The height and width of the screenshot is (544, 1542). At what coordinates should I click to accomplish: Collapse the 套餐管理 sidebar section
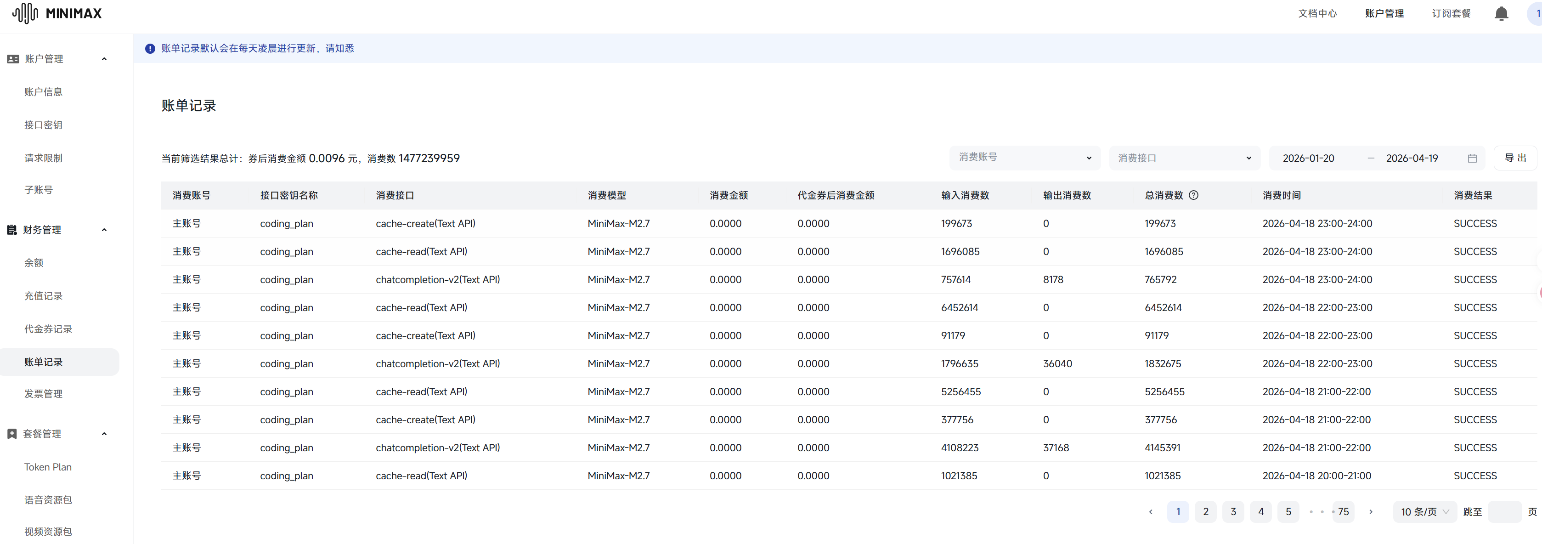point(104,434)
